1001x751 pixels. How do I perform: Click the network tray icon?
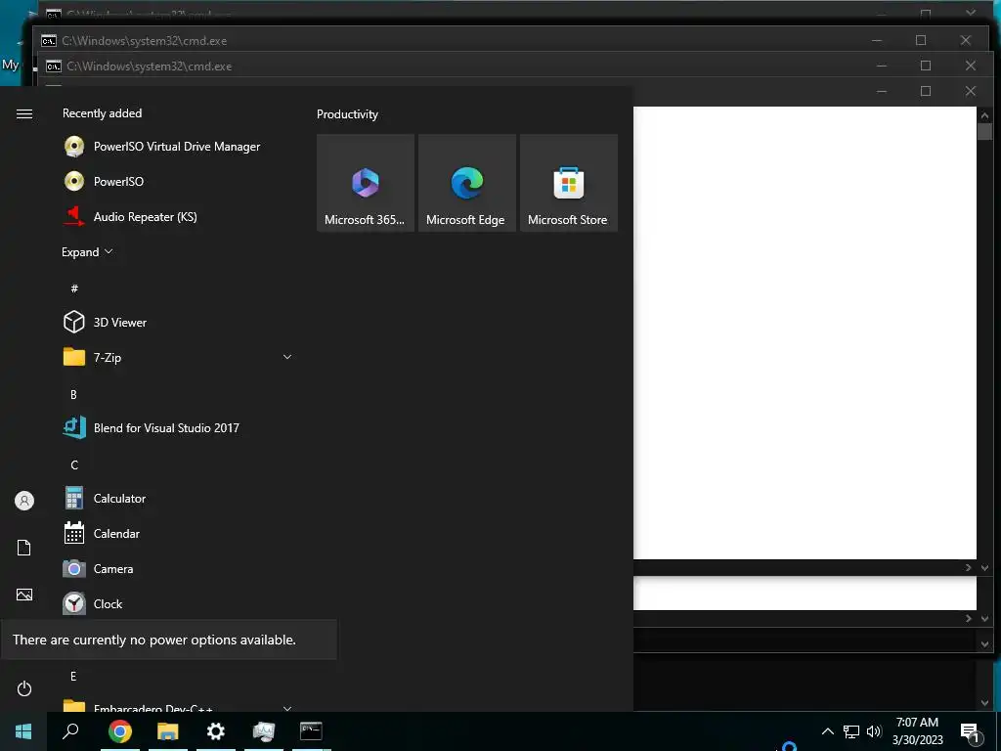click(x=851, y=731)
